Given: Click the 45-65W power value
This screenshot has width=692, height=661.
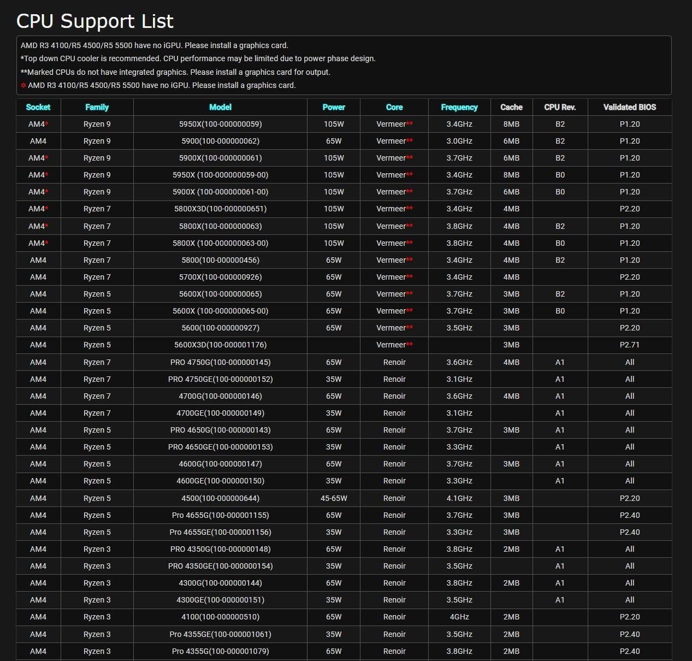Looking at the screenshot, I should [334, 498].
